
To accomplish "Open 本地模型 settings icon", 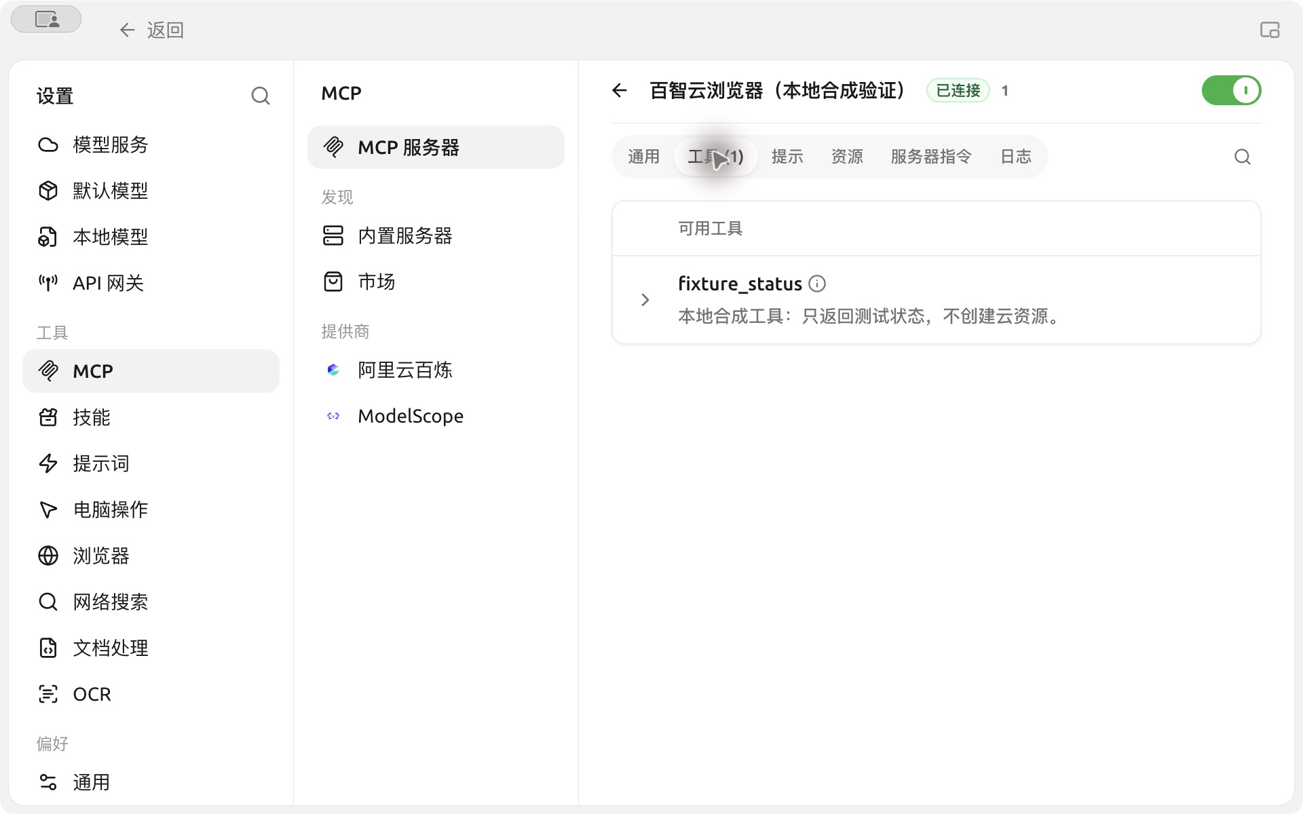I will pos(48,237).
